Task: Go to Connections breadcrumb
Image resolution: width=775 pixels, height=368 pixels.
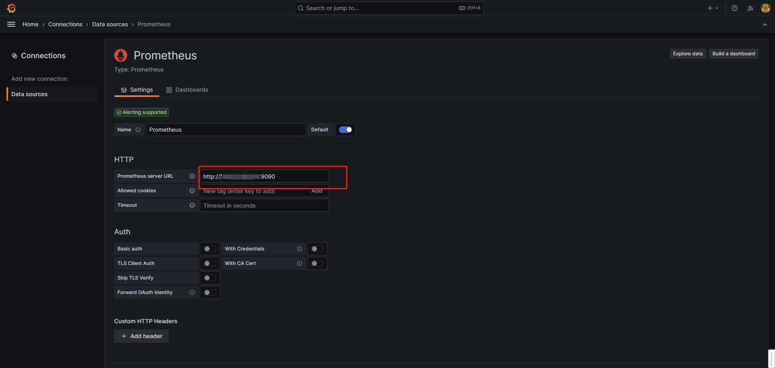Action: click(x=65, y=24)
